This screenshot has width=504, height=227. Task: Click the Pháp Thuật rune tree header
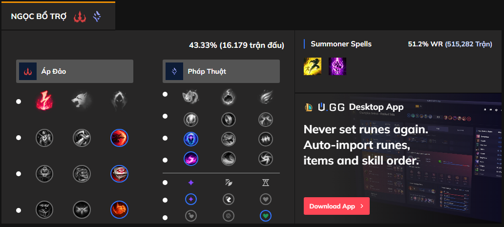coord(221,71)
